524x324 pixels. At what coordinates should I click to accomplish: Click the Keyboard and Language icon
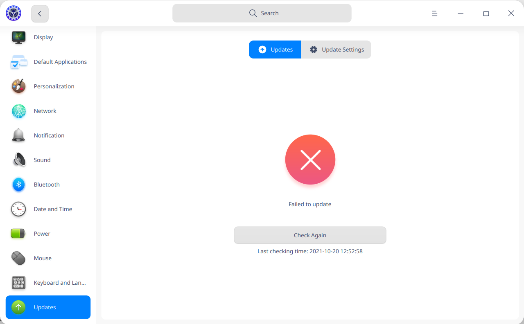[18, 283]
